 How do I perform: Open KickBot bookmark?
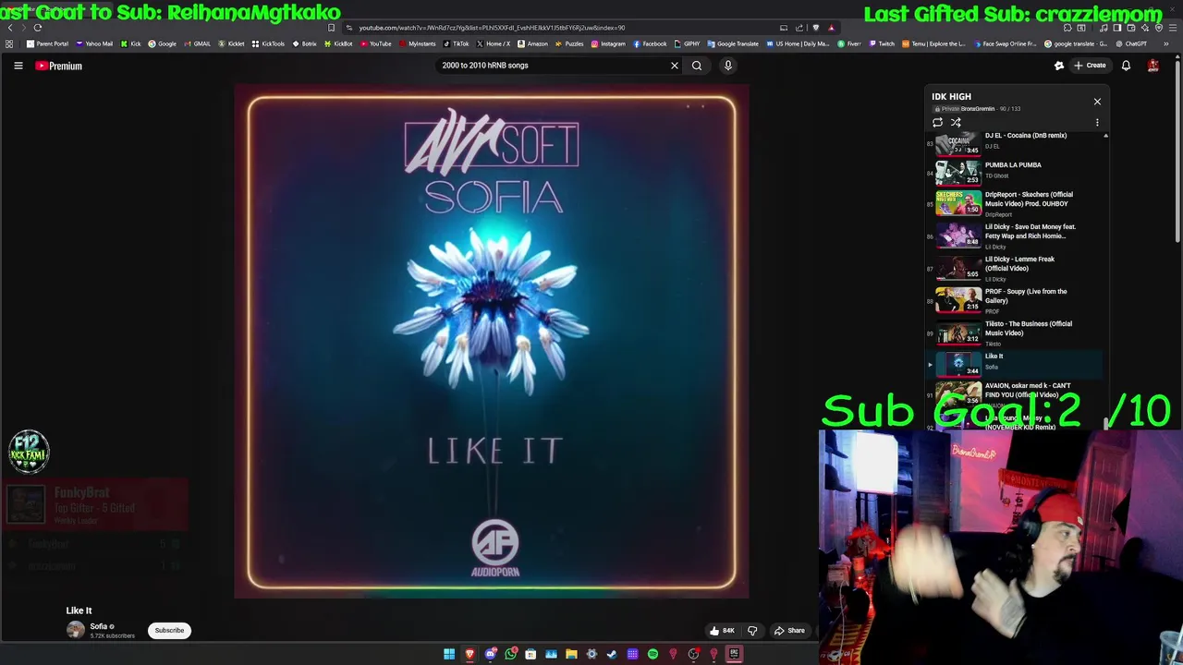point(338,43)
